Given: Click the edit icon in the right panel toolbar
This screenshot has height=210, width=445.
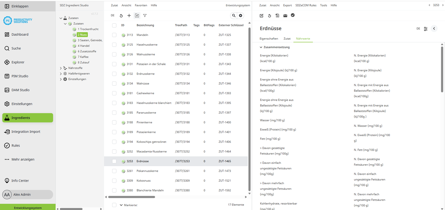Looking at the screenshot, I should click(262, 16).
